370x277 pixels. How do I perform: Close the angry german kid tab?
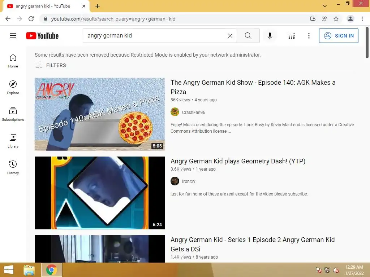[x=83, y=6]
